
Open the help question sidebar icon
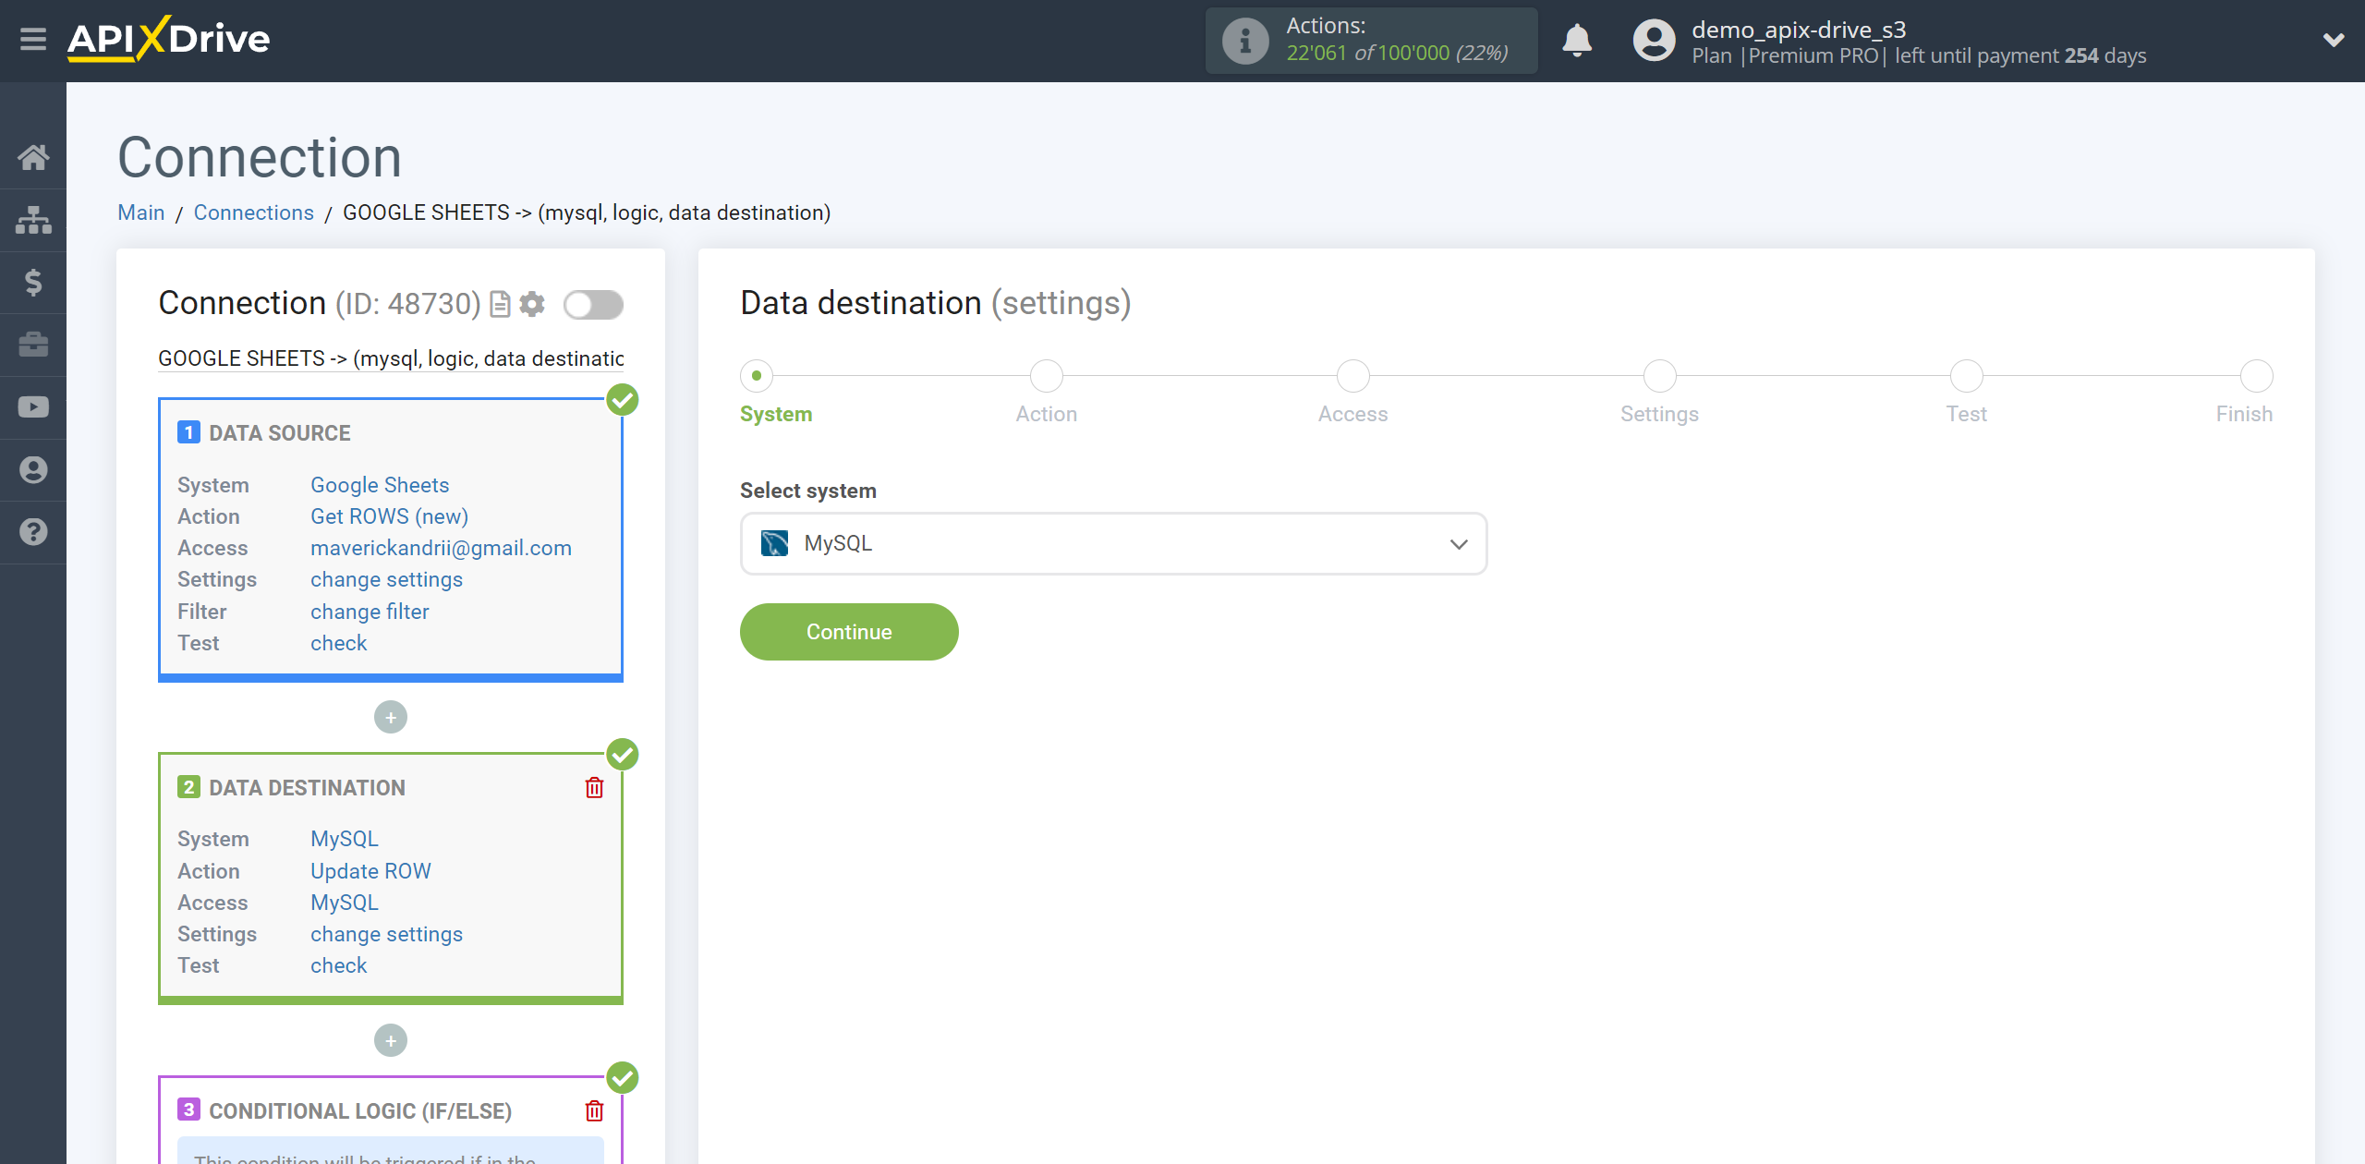tap(33, 532)
